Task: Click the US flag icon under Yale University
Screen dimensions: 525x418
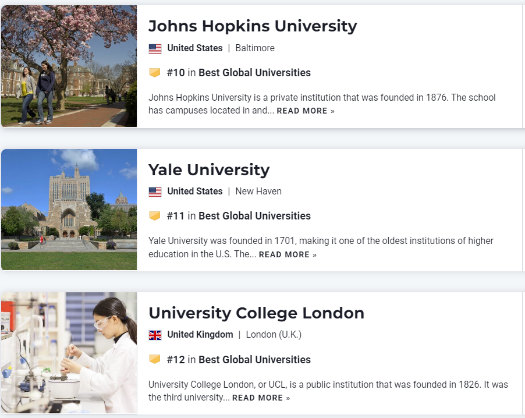Action: point(155,192)
